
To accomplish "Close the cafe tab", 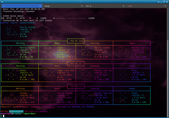I will [165, 6].
